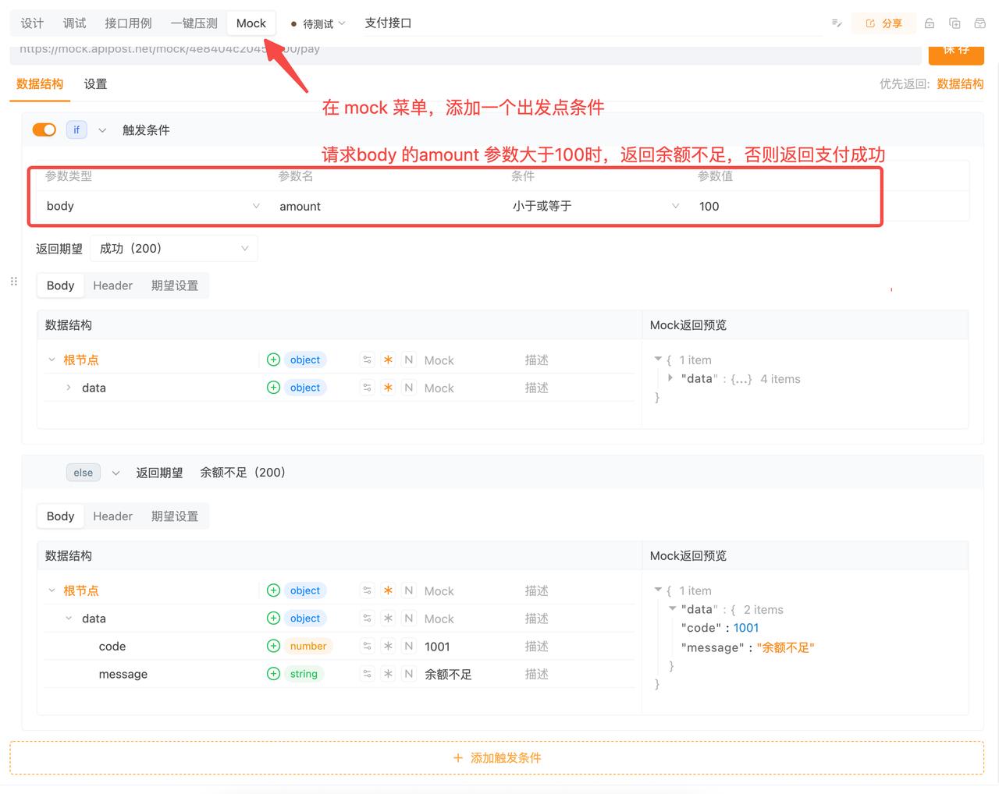The height and width of the screenshot is (794, 999).
Task: Toggle nullable N on the message row
Action: tap(408, 674)
